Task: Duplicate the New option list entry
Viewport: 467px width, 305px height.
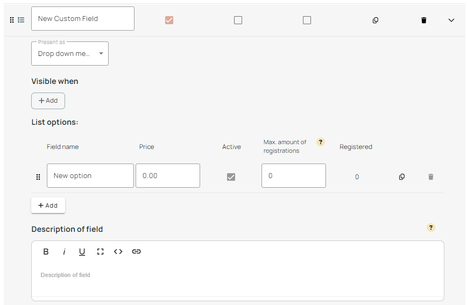Action: tap(402, 177)
